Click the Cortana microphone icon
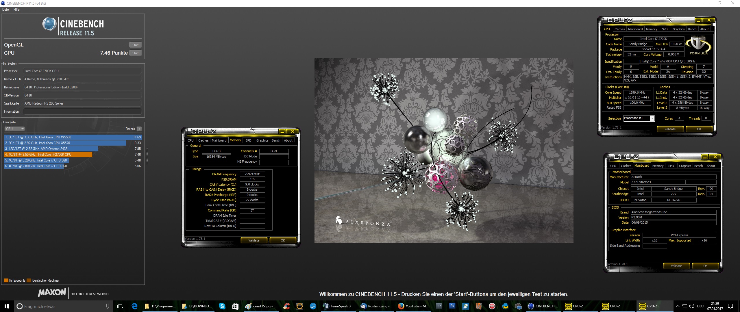The image size is (740, 312). [x=107, y=306]
